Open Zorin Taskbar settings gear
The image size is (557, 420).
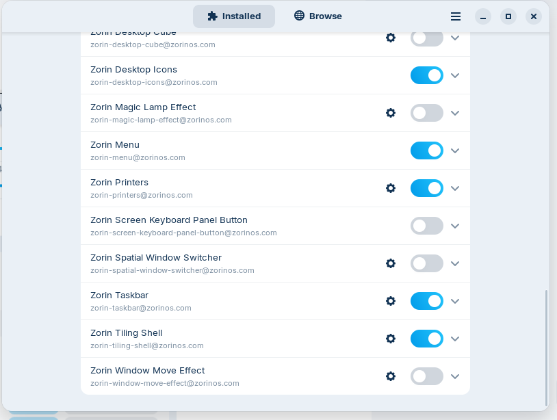391,301
